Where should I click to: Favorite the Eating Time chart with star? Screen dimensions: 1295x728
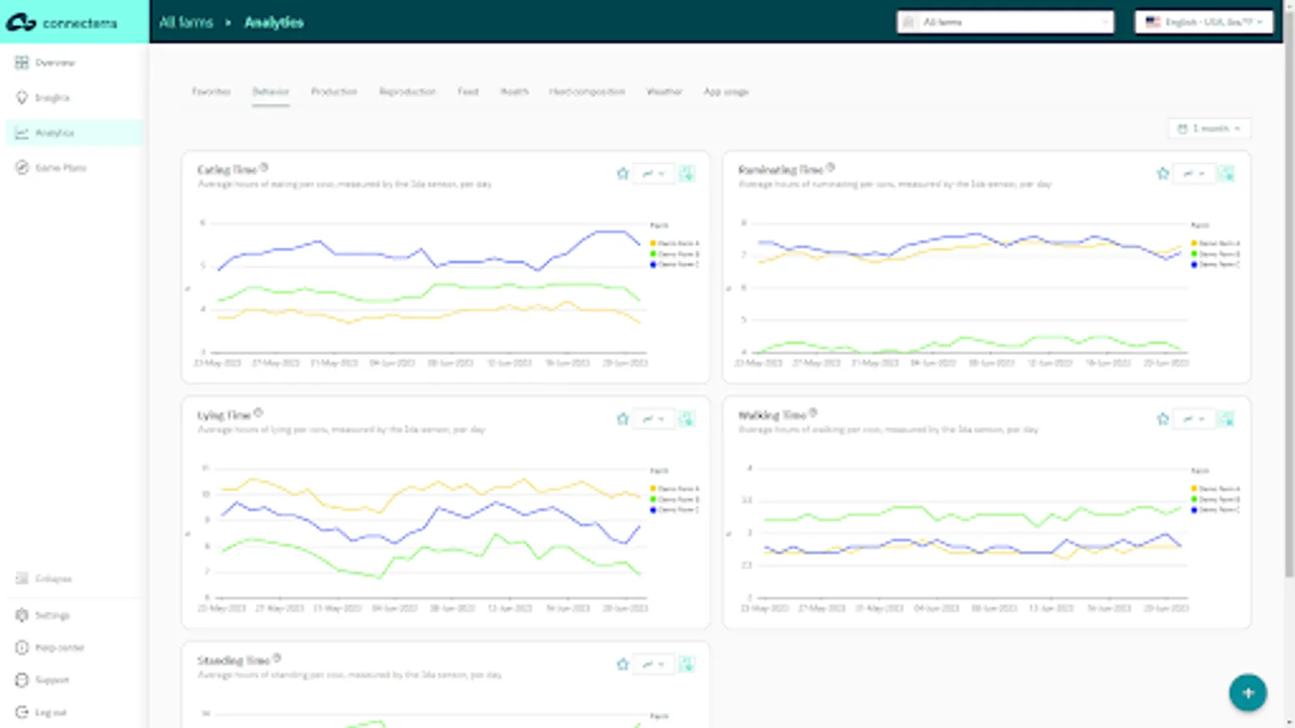622,173
